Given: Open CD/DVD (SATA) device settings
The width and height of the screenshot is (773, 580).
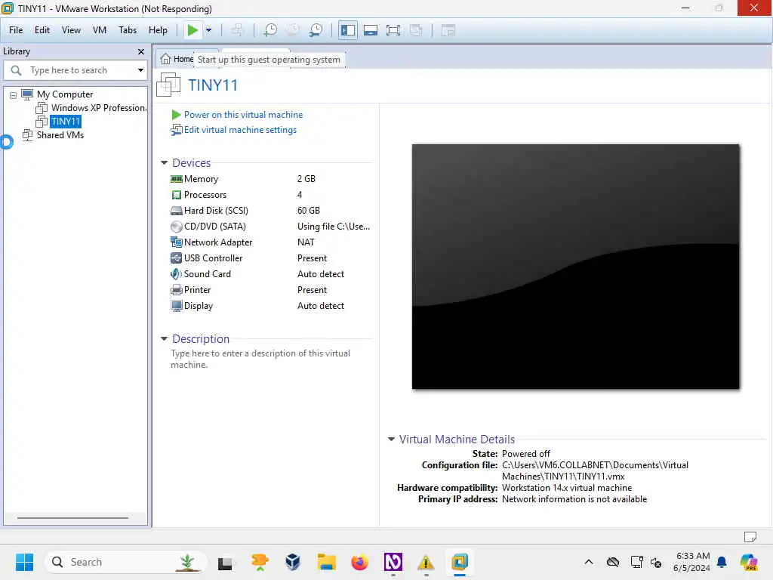Looking at the screenshot, I should pyautogui.click(x=214, y=226).
